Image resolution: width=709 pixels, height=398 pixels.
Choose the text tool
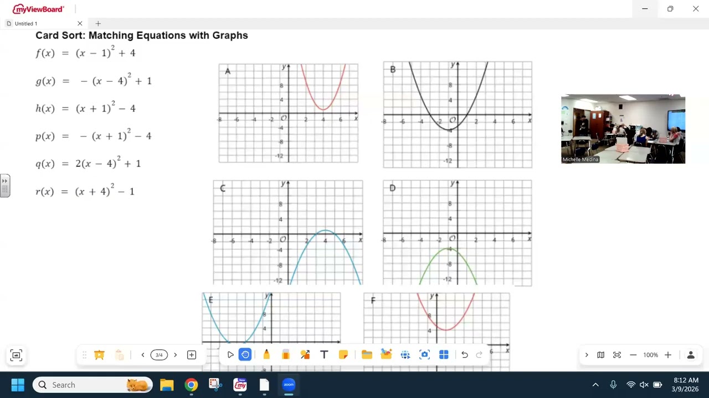coord(324,355)
